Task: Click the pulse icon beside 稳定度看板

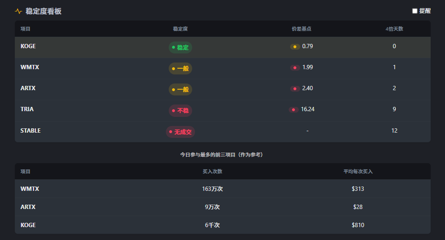Action: (18, 11)
